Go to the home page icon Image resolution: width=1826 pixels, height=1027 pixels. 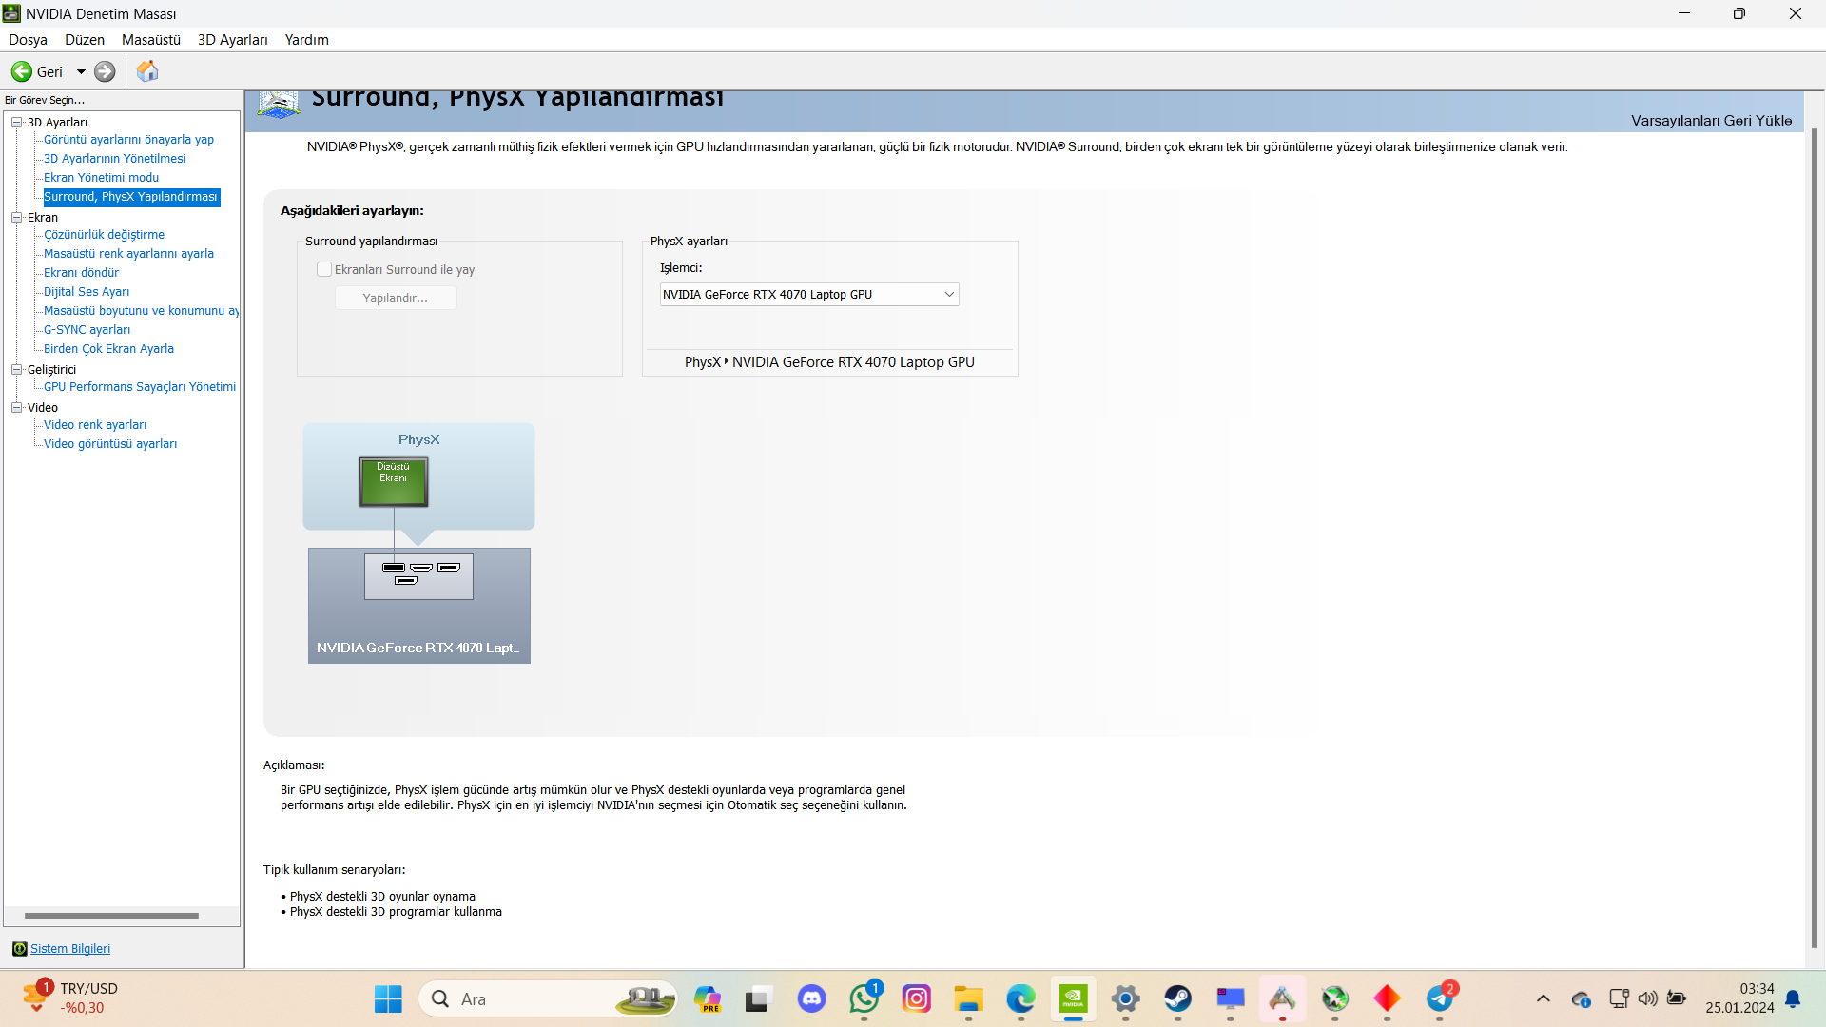[147, 71]
